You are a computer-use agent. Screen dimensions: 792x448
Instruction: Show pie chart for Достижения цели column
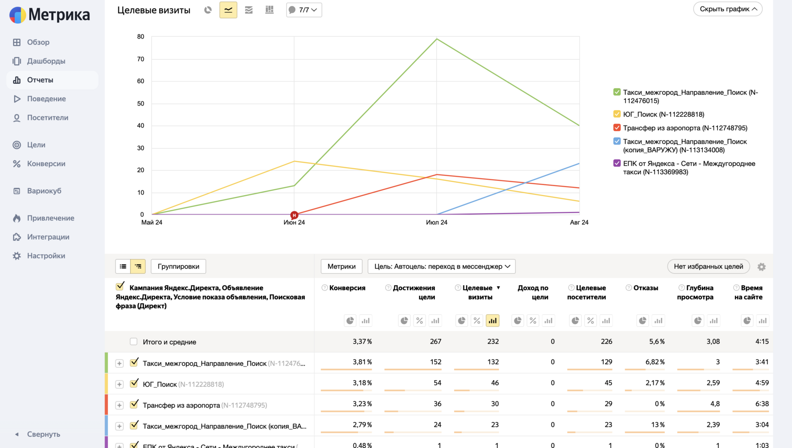point(404,321)
